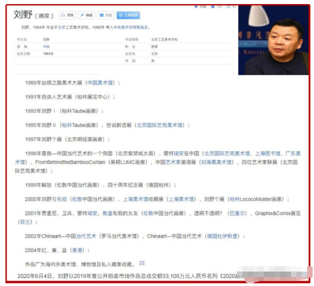Click the text FromBehindtheBambooCurtain
The width and height of the screenshot is (314, 286).
tap(70, 162)
